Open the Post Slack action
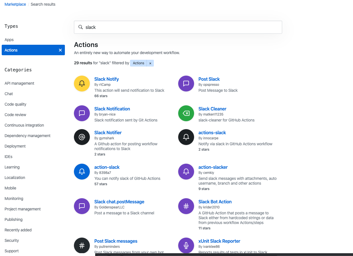This screenshot has height=256, width=353. tap(209, 79)
